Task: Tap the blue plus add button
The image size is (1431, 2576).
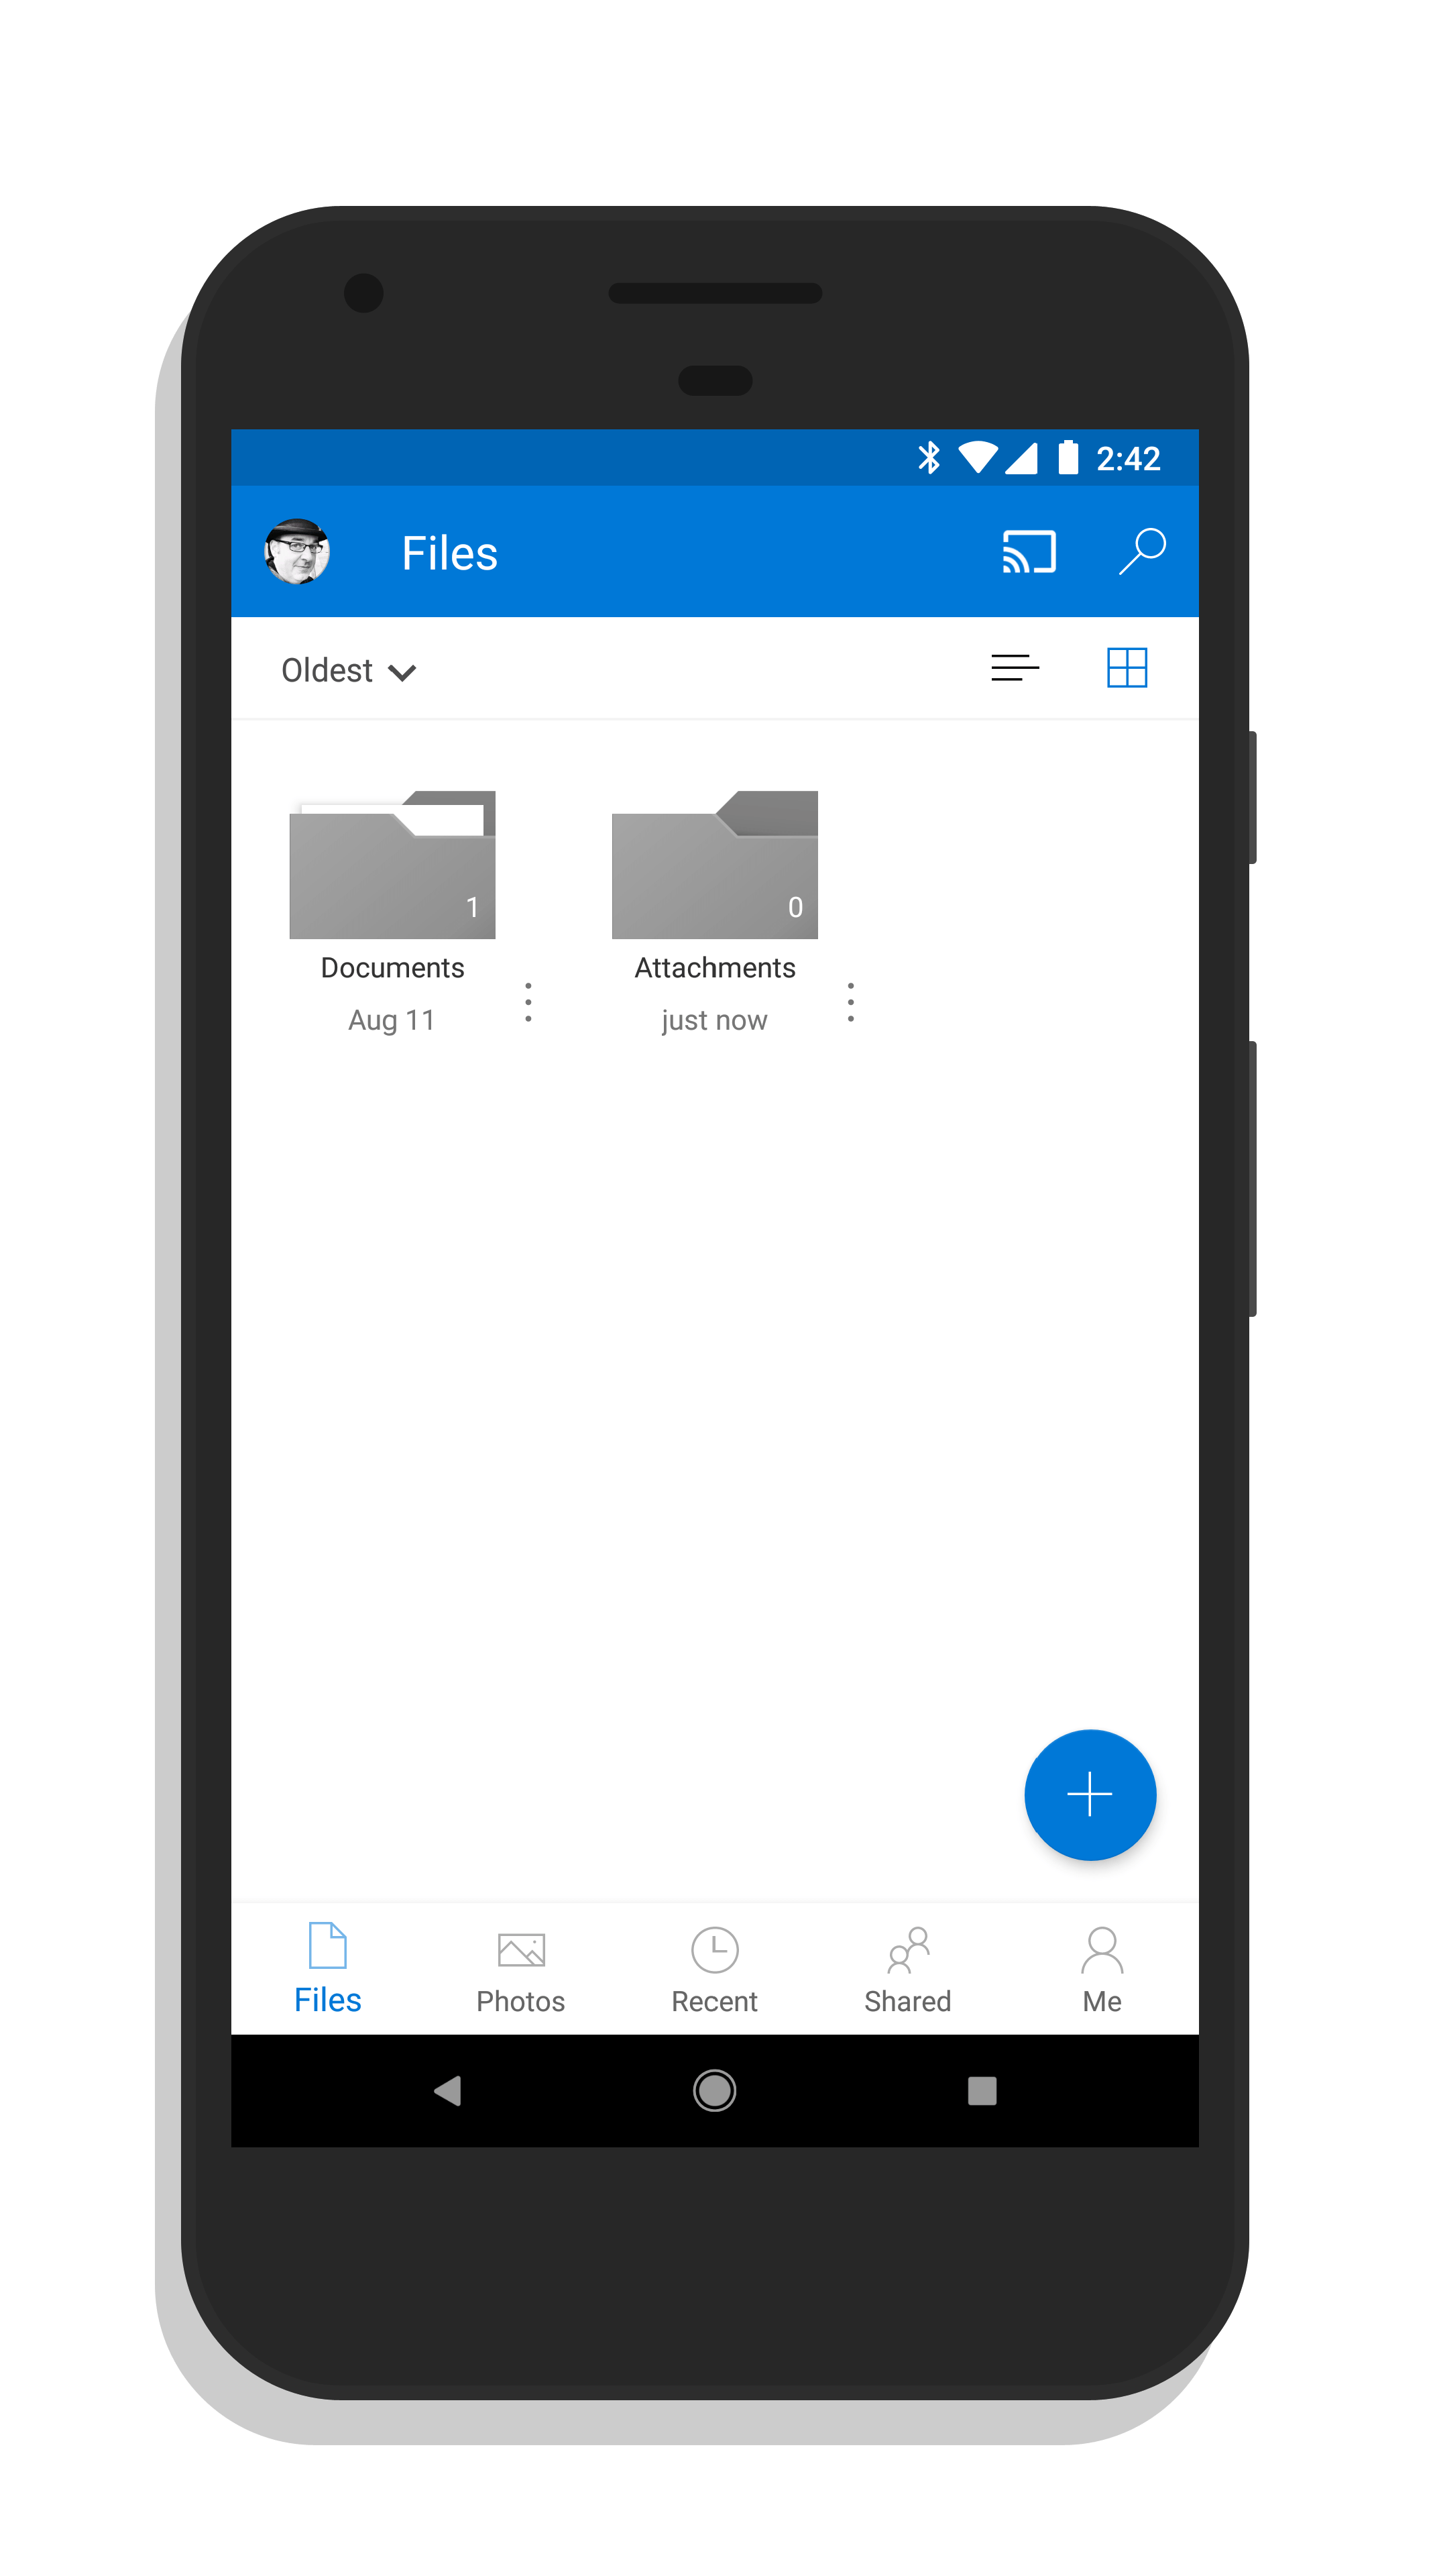Action: pyautogui.click(x=1089, y=1794)
